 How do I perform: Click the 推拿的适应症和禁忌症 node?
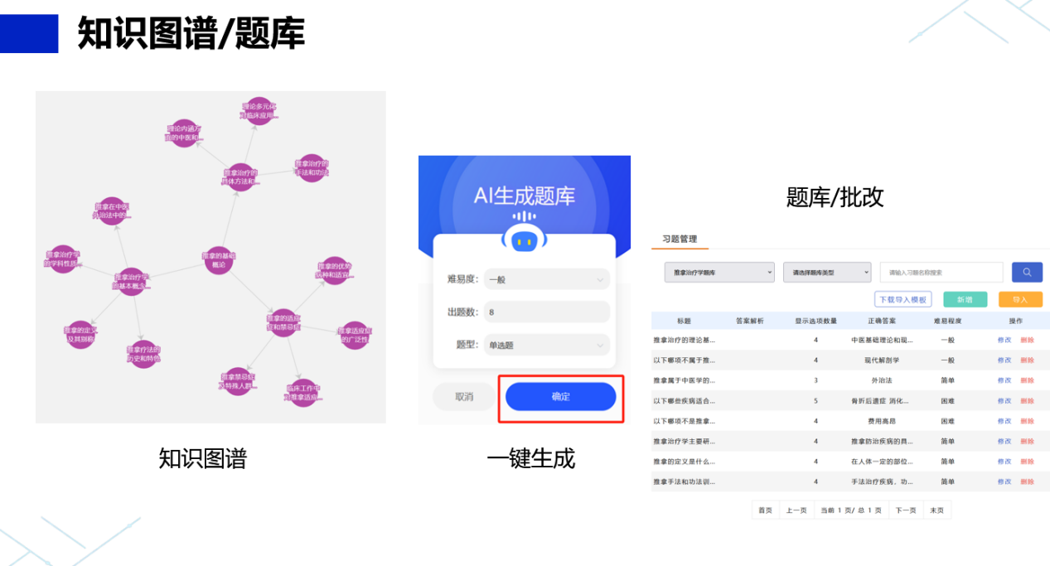click(x=283, y=322)
